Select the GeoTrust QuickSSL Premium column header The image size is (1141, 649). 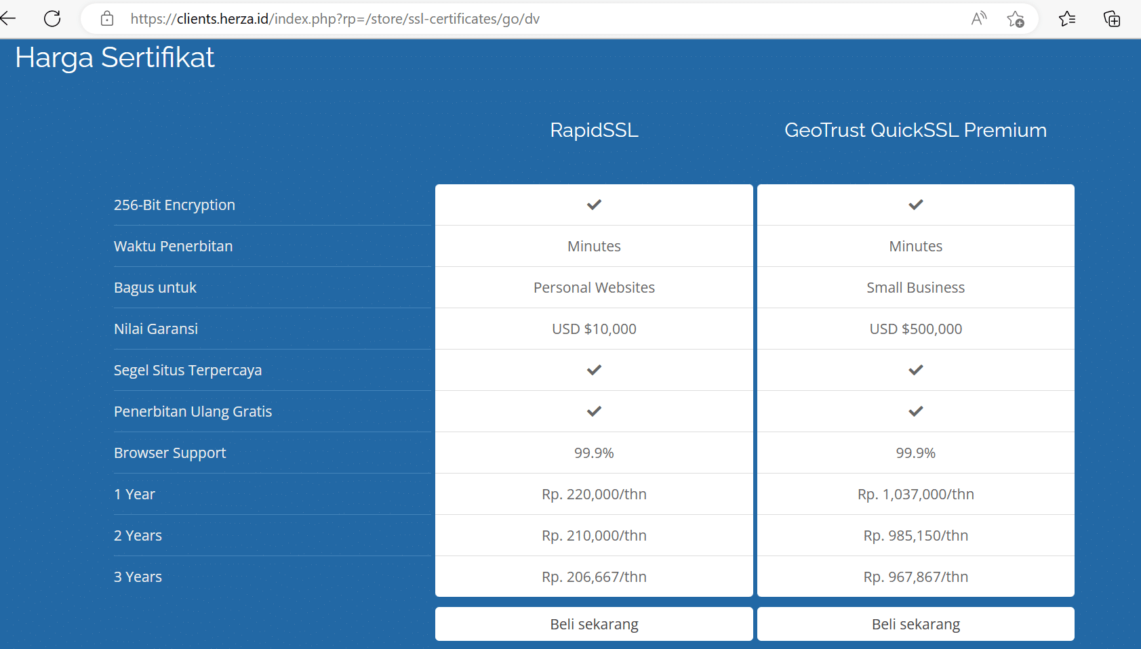pyautogui.click(x=915, y=130)
